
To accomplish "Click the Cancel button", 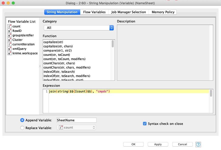I will (182, 144).
